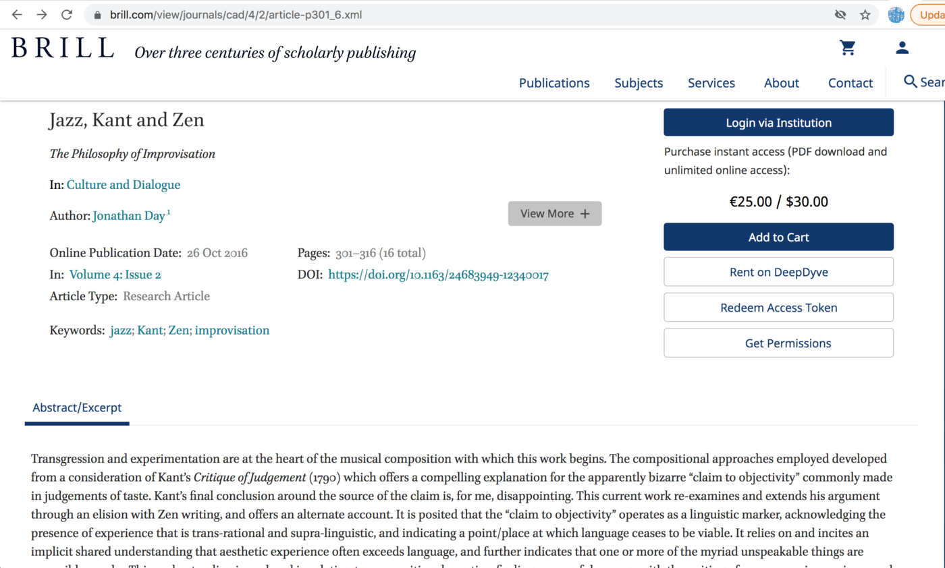945x568 pixels.
Task: Open the Publications menu
Action: point(554,83)
